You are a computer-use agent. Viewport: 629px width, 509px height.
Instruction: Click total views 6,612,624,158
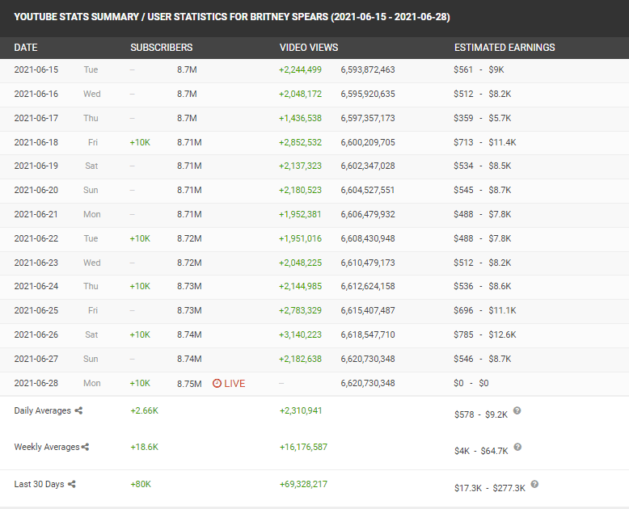(x=368, y=286)
